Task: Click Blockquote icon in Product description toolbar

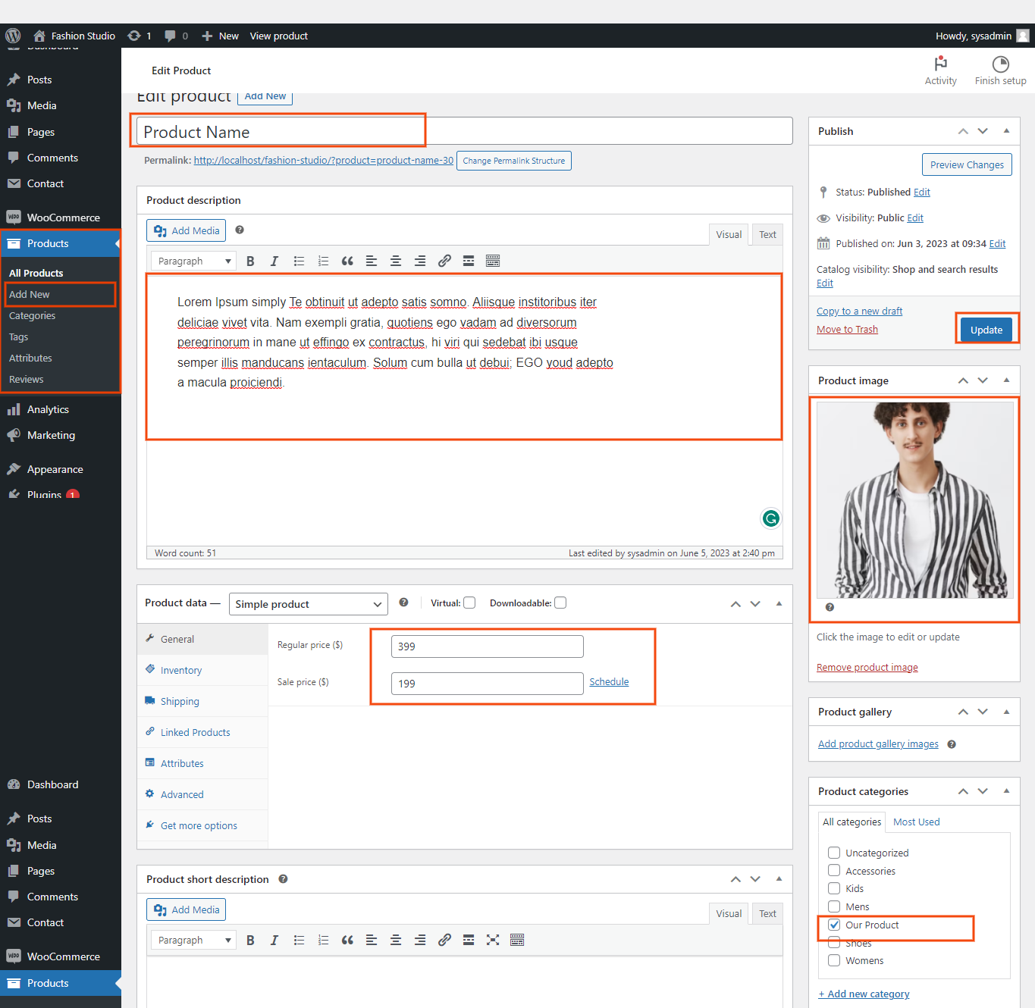Action: [347, 261]
